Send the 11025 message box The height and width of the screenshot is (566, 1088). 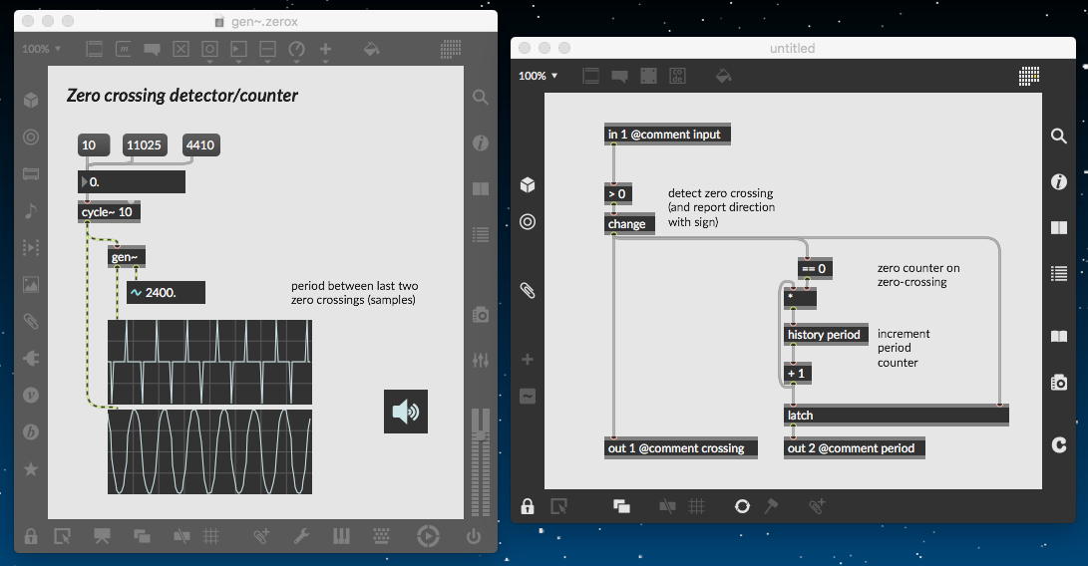tap(145, 144)
